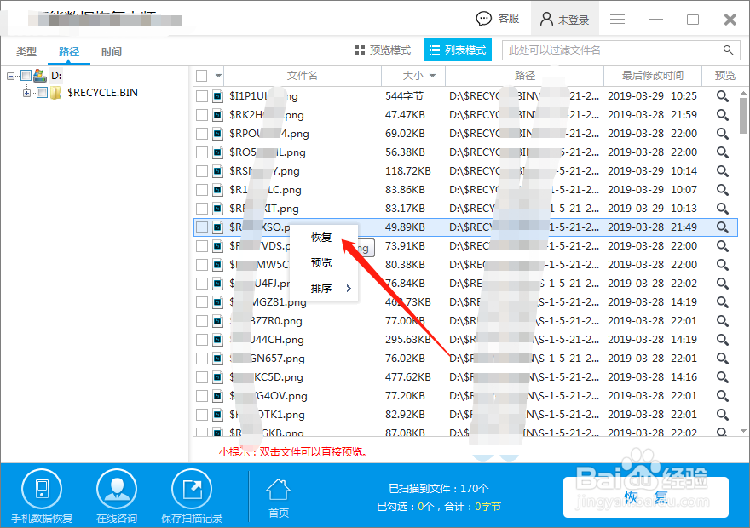Sort by path column header
The width and height of the screenshot is (750, 528).
pos(525,76)
